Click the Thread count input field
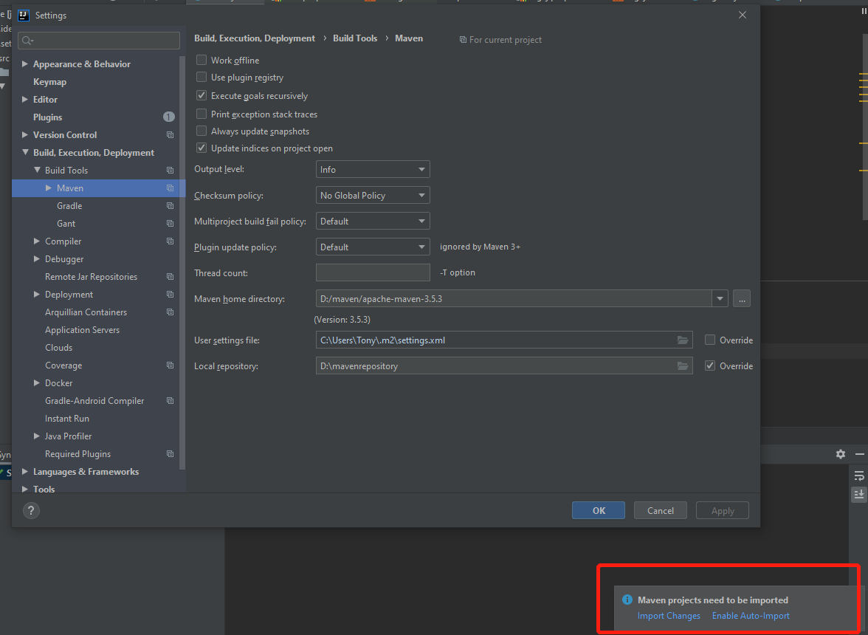This screenshot has height=635, width=868. 373,272
